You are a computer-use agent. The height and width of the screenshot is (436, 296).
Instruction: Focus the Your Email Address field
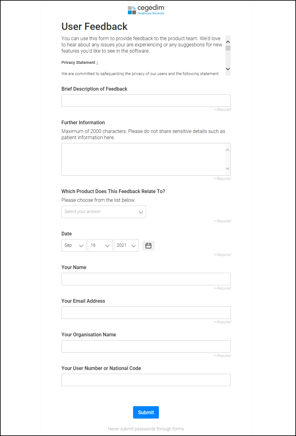pyautogui.click(x=146, y=313)
